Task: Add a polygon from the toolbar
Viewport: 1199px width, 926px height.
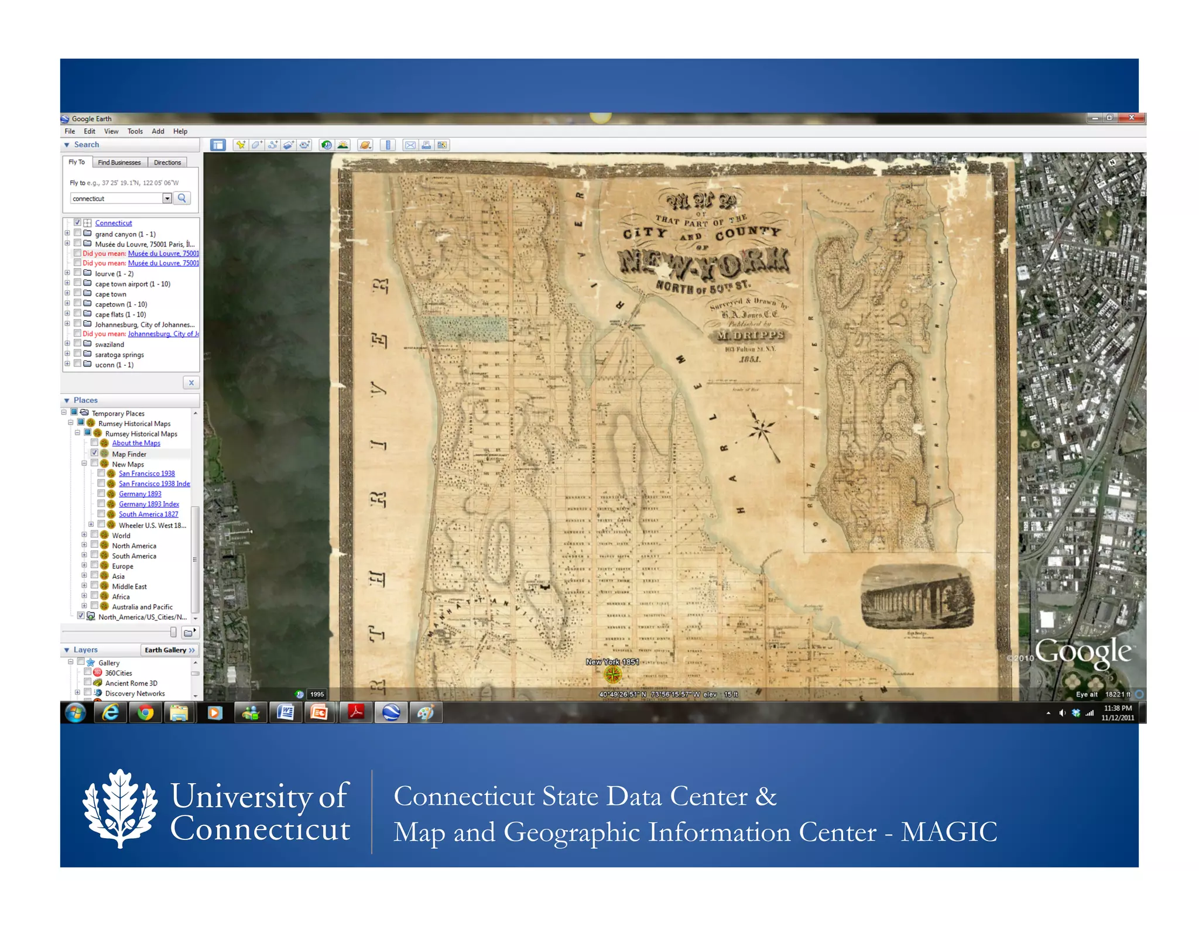Action: coord(256,145)
